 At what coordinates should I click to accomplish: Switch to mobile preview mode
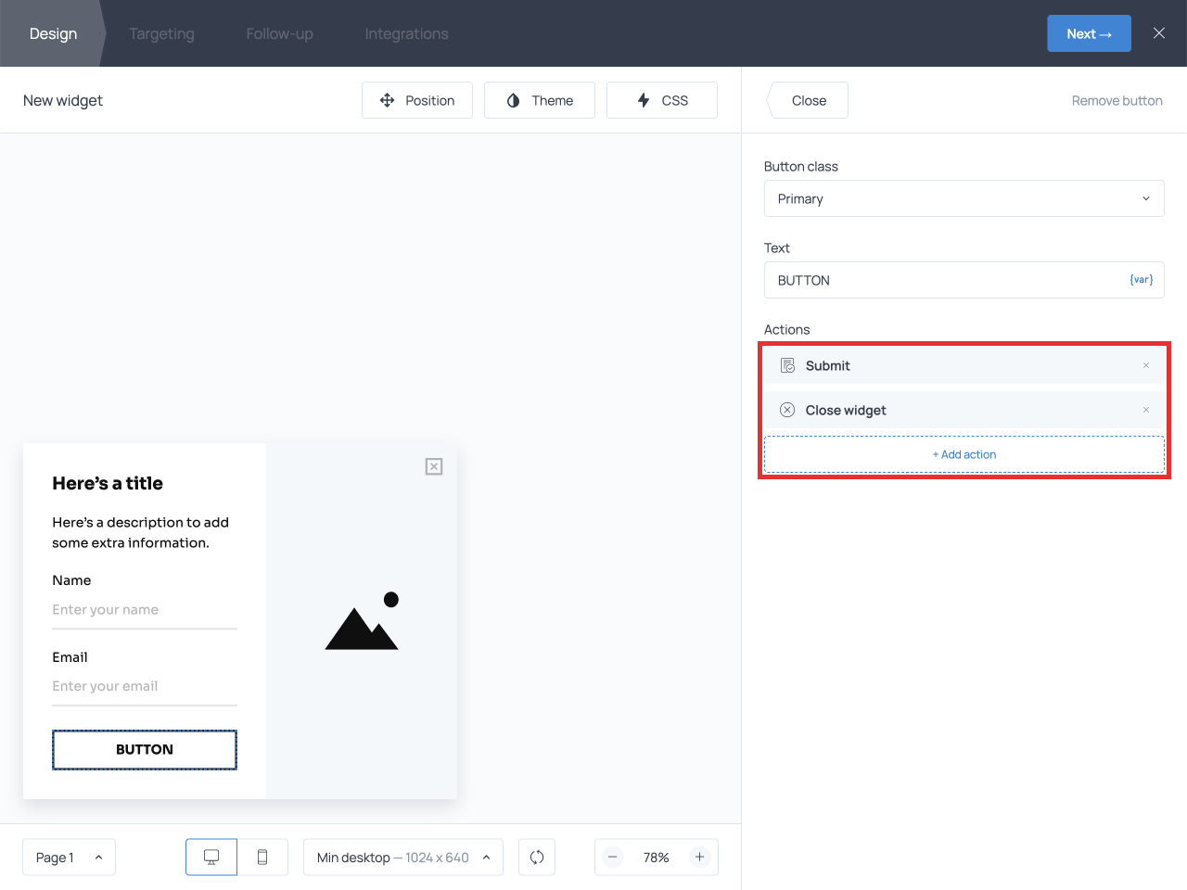click(x=262, y=858)
